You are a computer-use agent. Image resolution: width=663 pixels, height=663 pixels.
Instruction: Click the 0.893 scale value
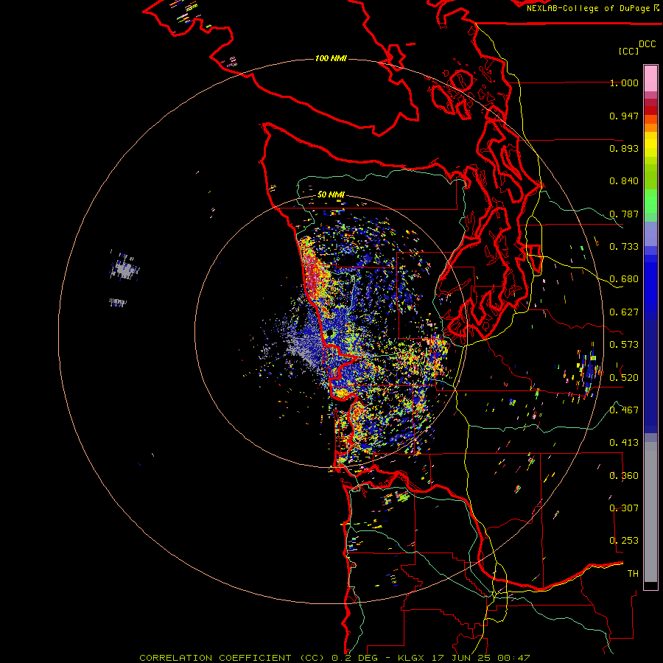point(624,148)
